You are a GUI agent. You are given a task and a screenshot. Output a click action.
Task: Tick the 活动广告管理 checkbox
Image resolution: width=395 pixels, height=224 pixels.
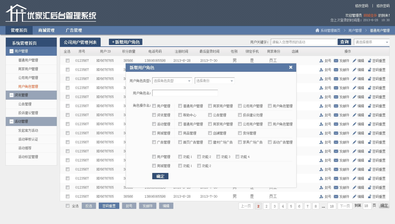point(270,142)
